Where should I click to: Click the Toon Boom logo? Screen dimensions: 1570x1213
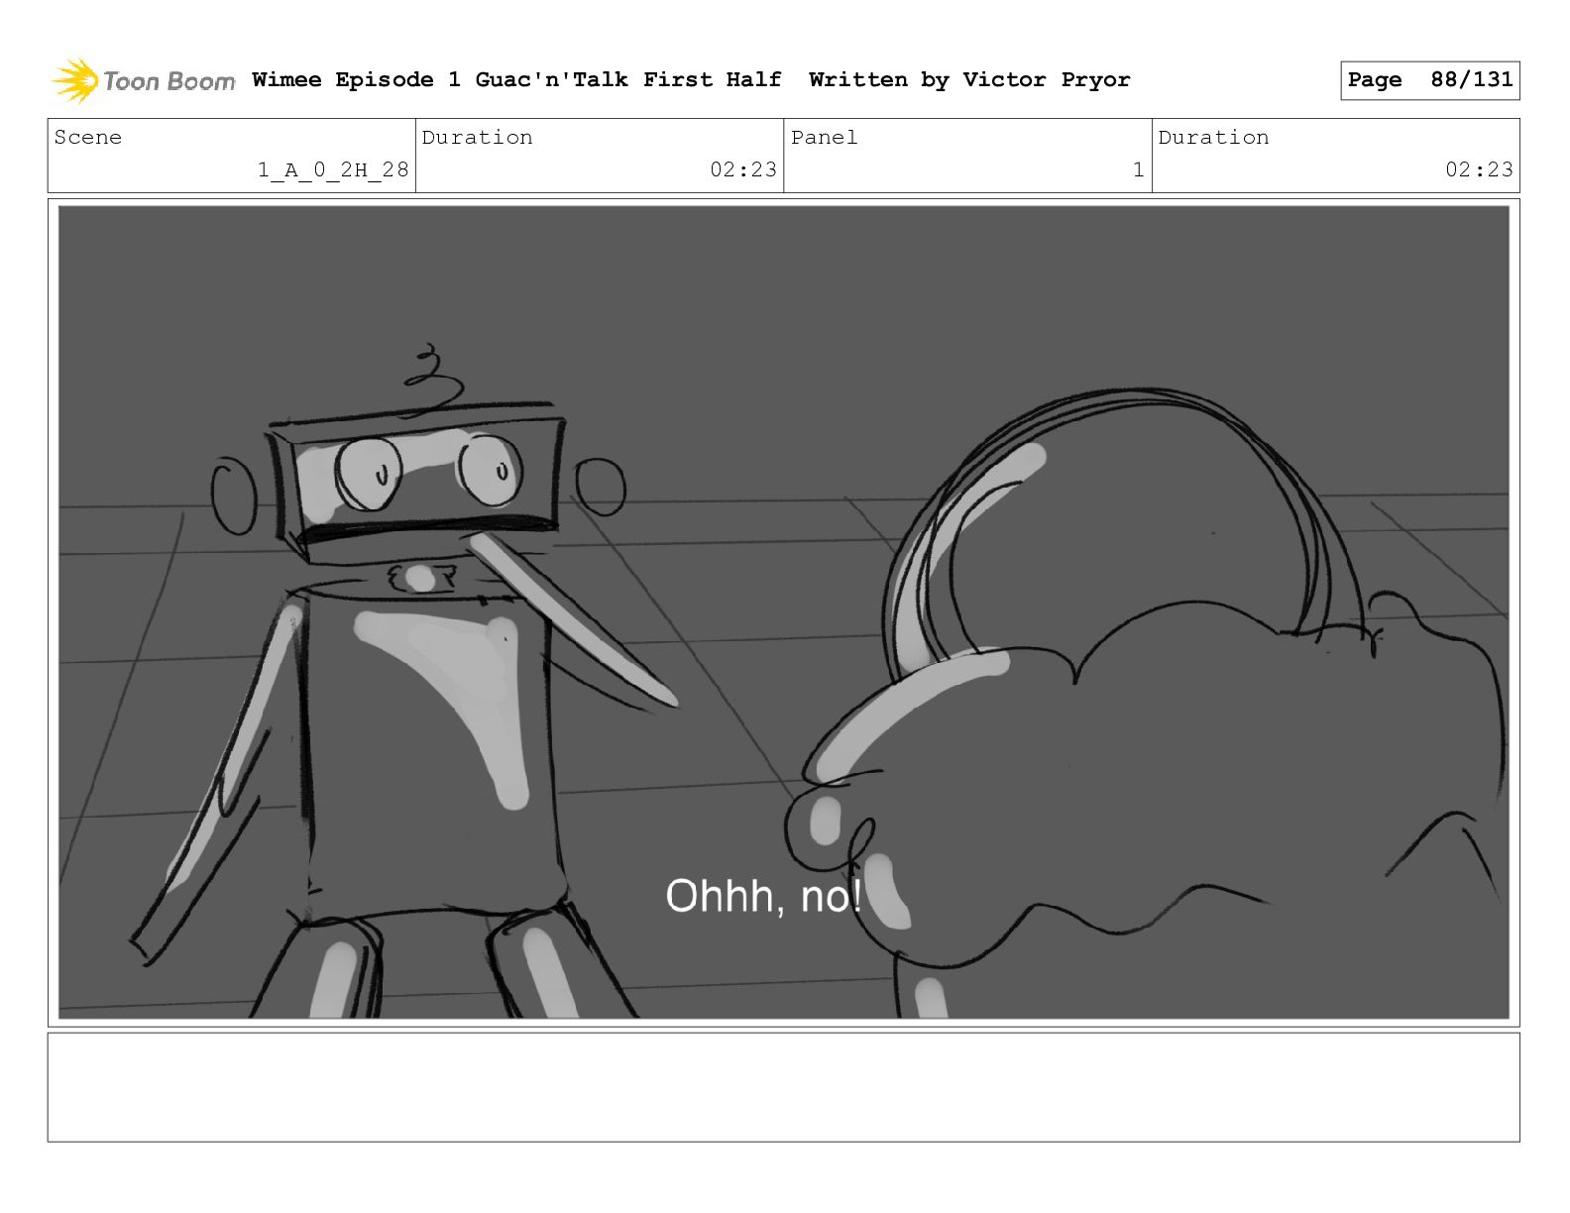(x=144, y=80)
